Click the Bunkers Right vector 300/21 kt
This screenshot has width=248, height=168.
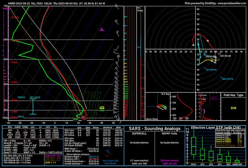point(94,157)
